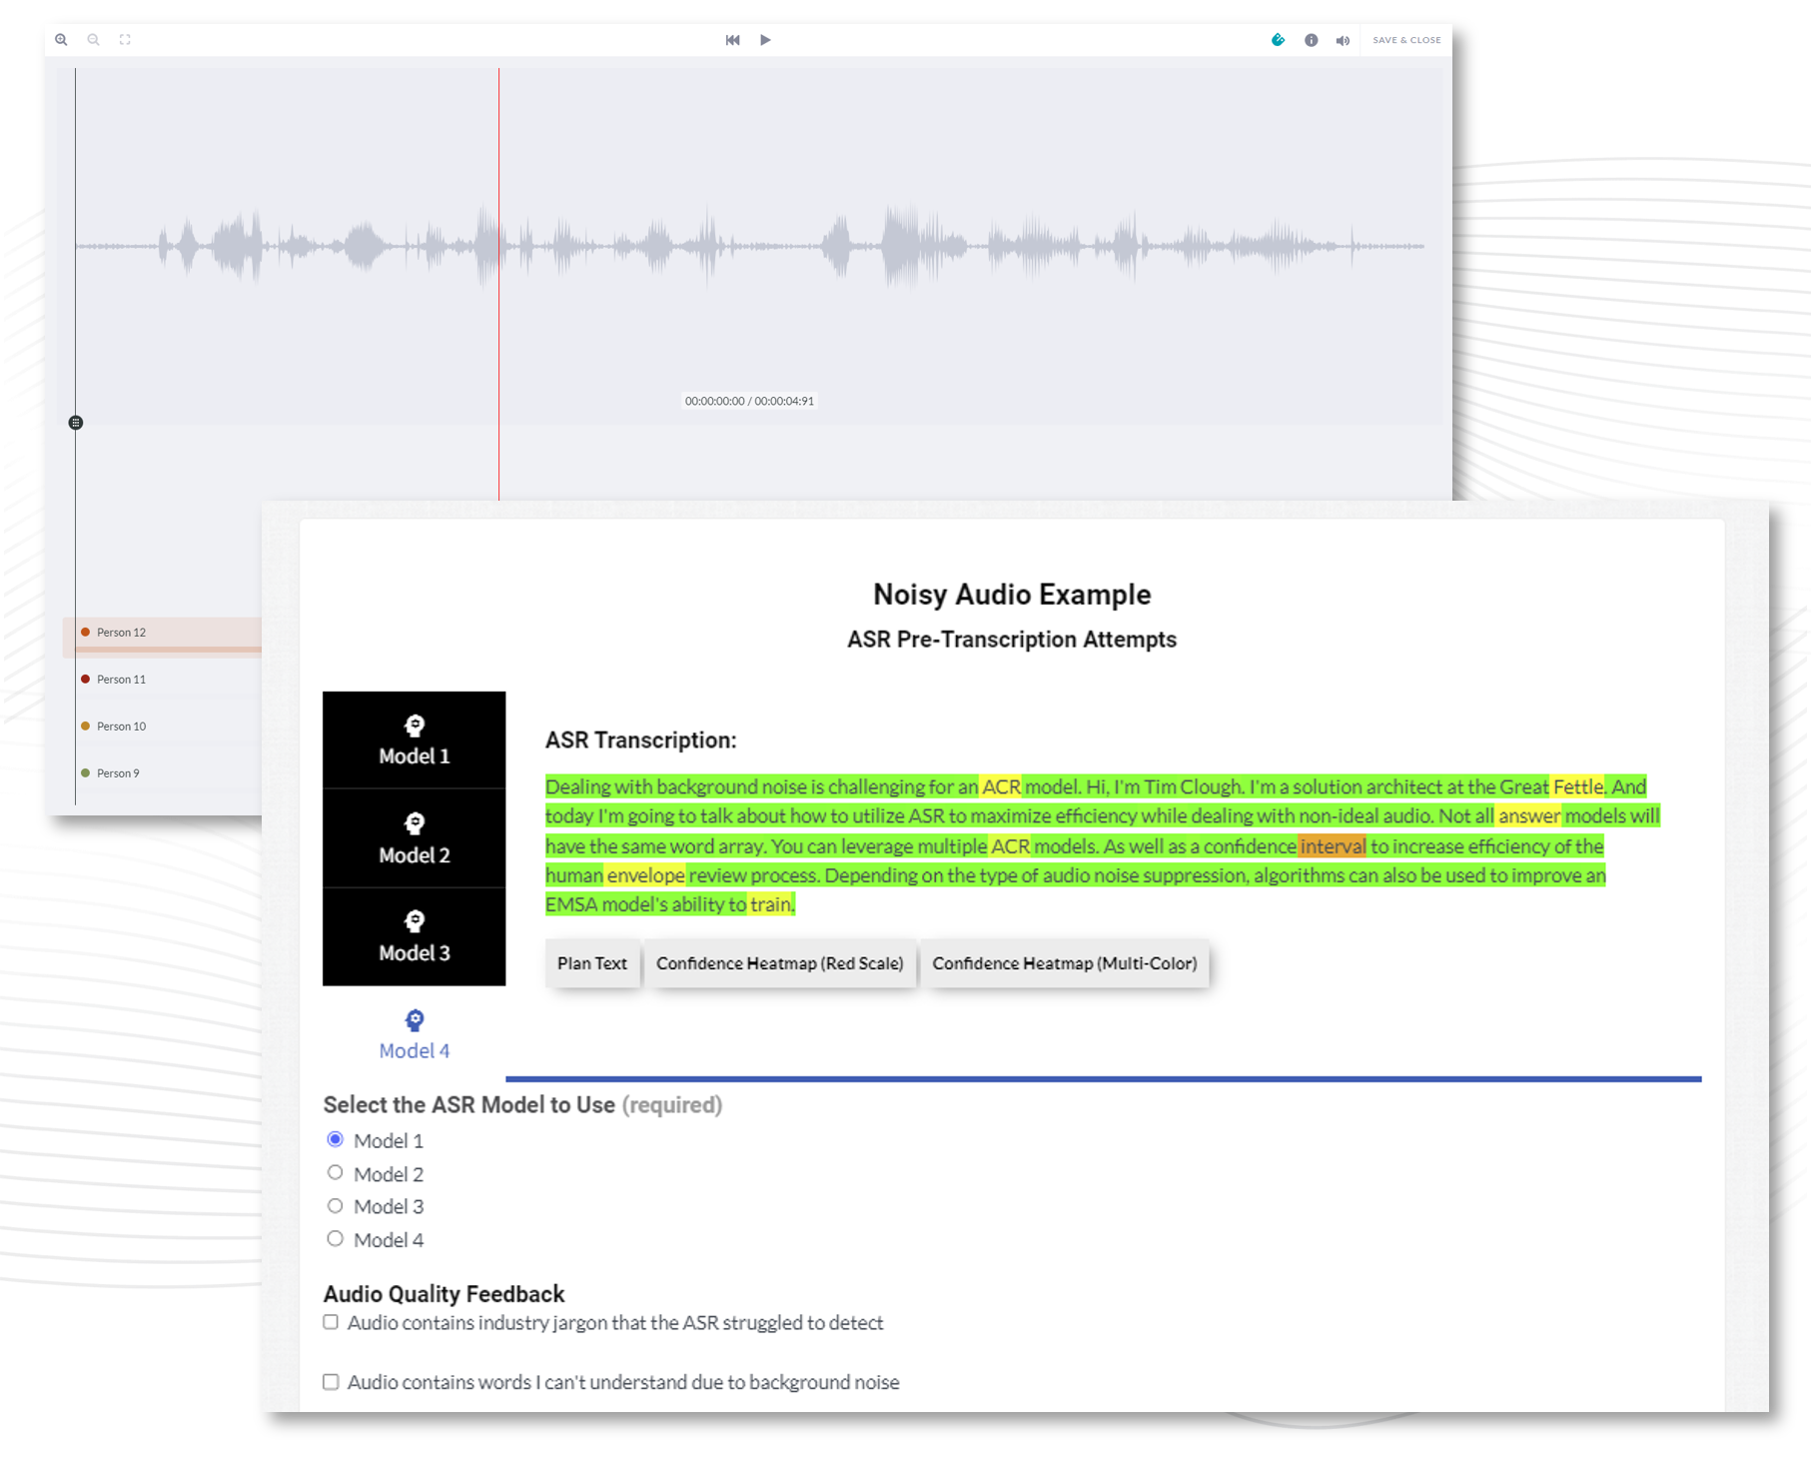Click the yellow-highlighted word 'envelope'

pyautogui.click(x=645, y=875)
